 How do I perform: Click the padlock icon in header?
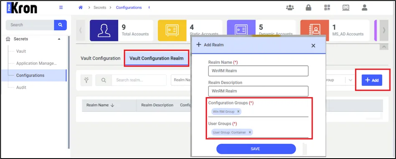[308, 8]
